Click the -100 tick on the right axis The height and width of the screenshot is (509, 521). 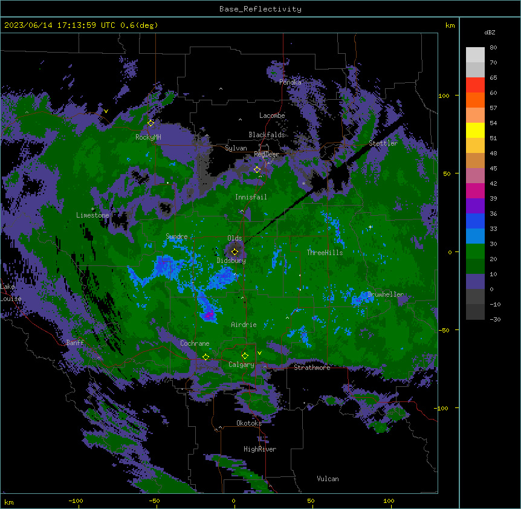point(442,408)
